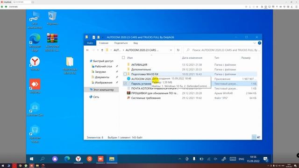Open remote volume control in tray
Viewport: 299px width, 168px height.
click(x=215, y=159)
